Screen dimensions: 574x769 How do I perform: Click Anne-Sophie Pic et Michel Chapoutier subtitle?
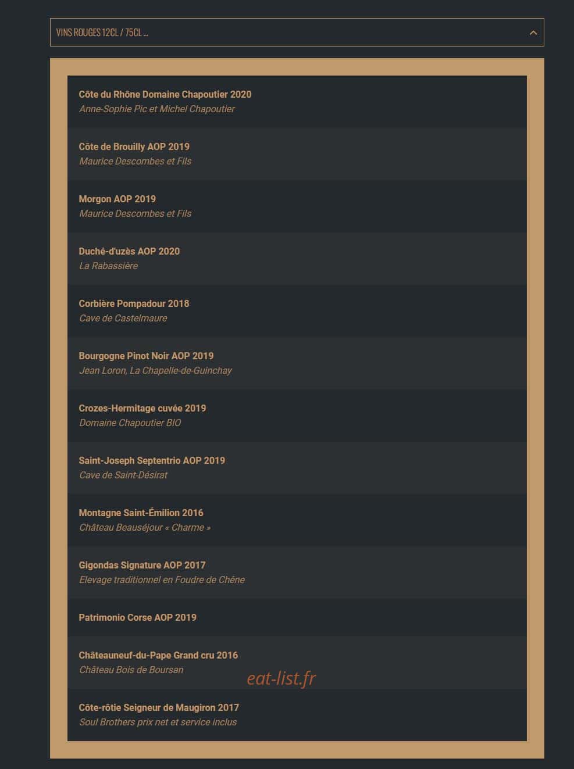(157, 109)
